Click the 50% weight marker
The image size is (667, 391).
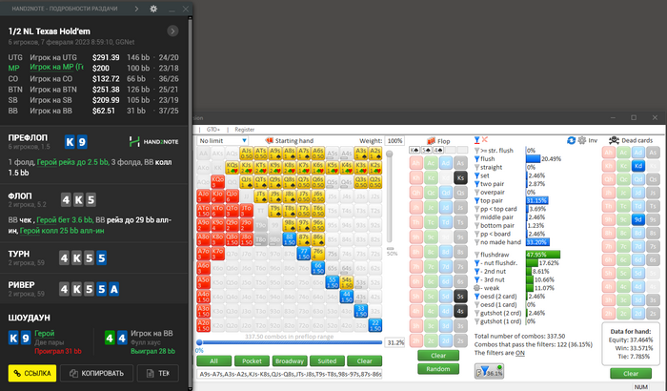coord(392,254)
